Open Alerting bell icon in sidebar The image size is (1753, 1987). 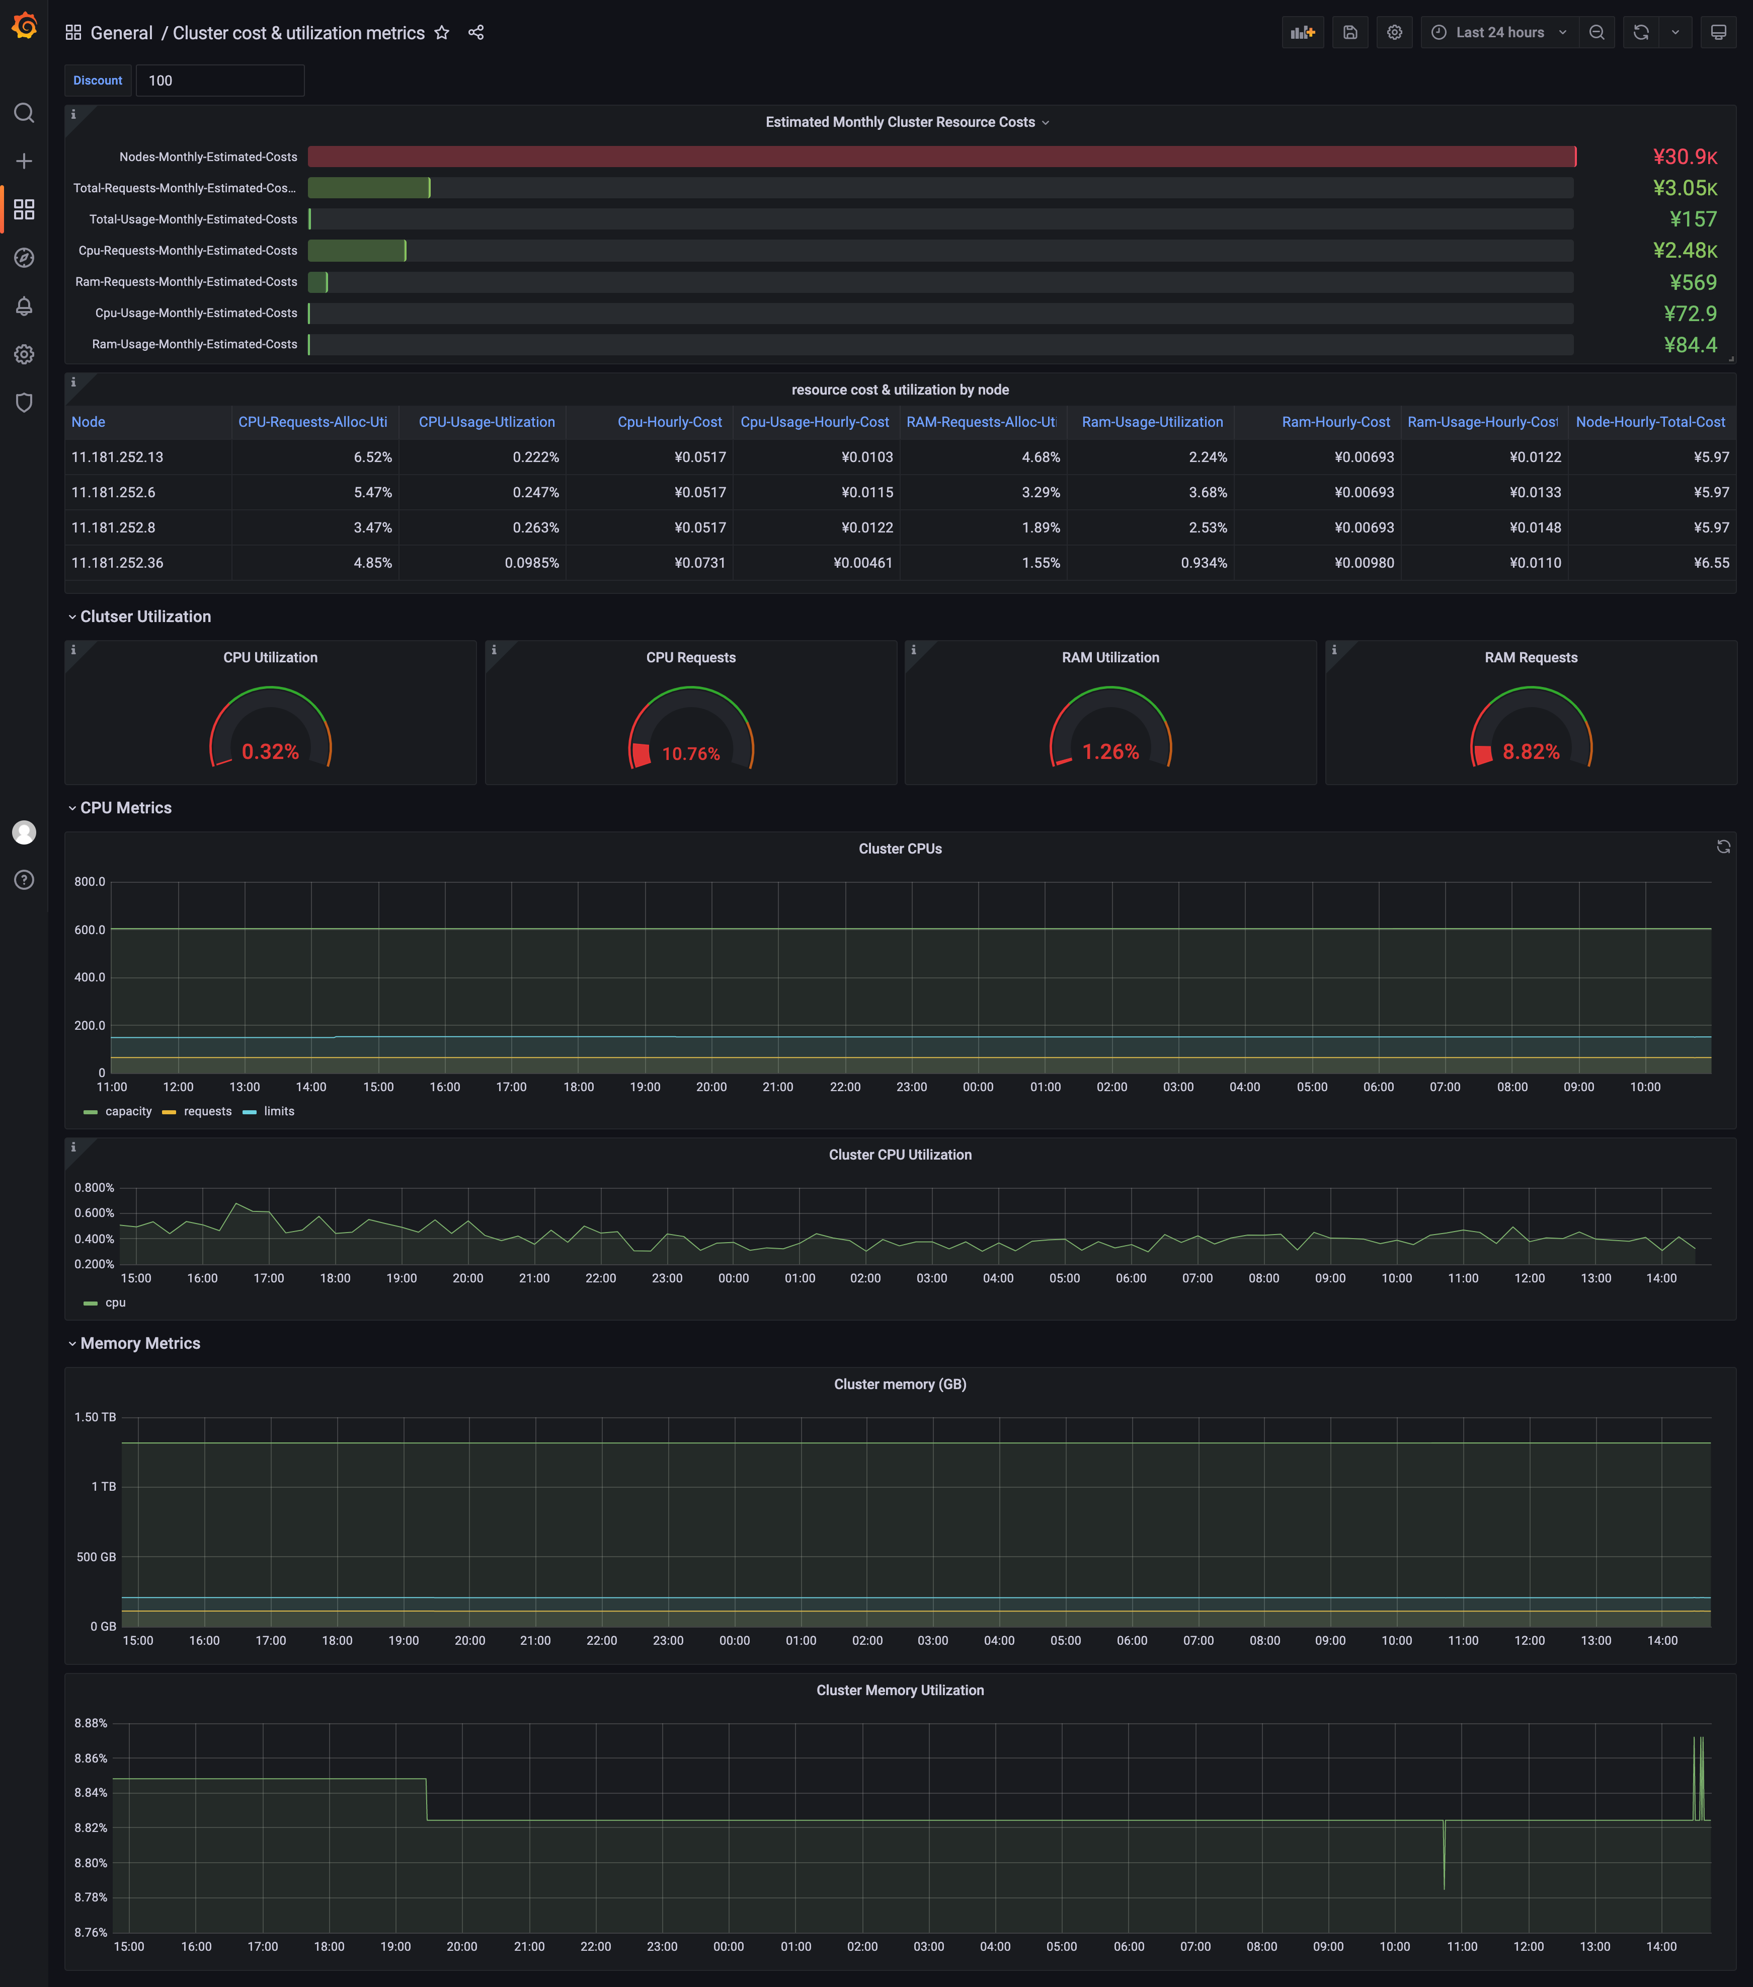tap(24, 306)
